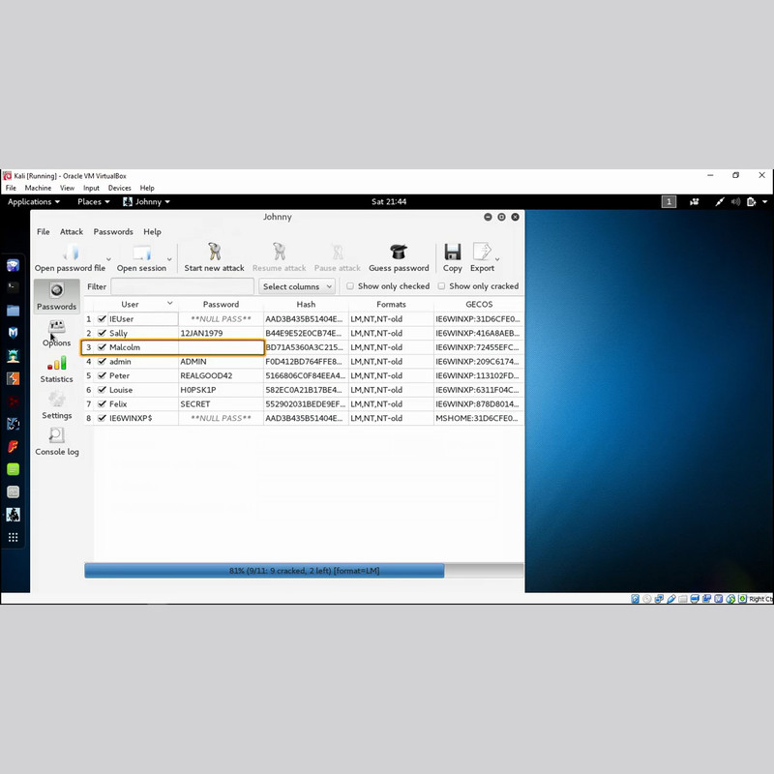
Task: Open Johnny app menu in top panel
Action: click(x=146, y=201)
